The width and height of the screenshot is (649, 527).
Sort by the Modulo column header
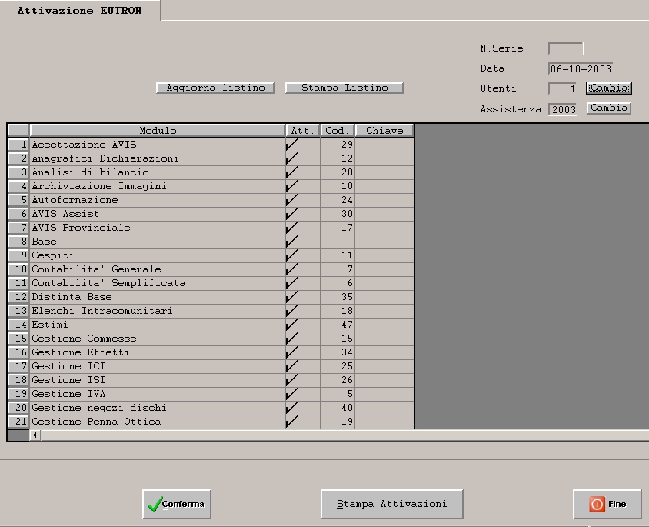(158, 131)
